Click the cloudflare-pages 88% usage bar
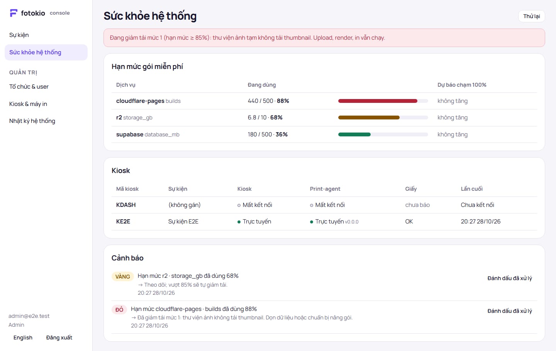Screen dimensions: 556x351 pos(383,101)
